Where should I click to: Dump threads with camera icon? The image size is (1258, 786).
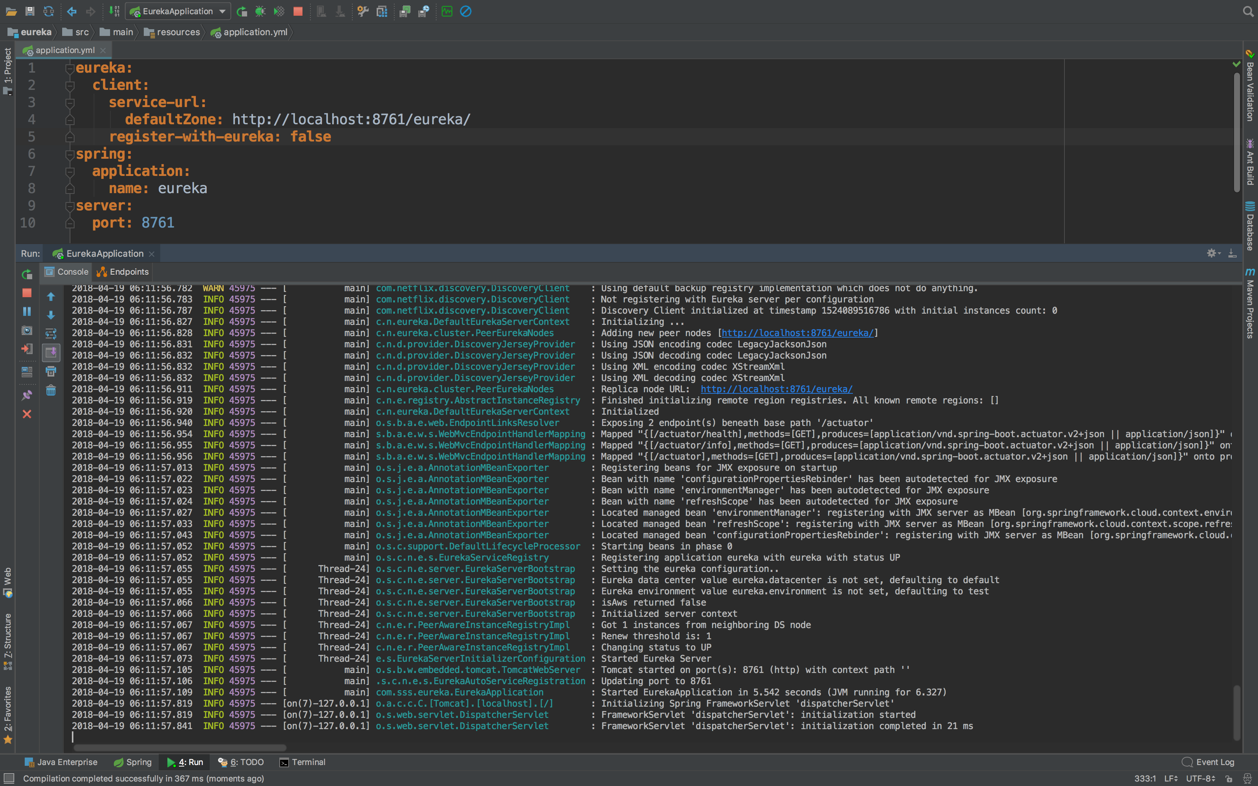pos(27,330)
